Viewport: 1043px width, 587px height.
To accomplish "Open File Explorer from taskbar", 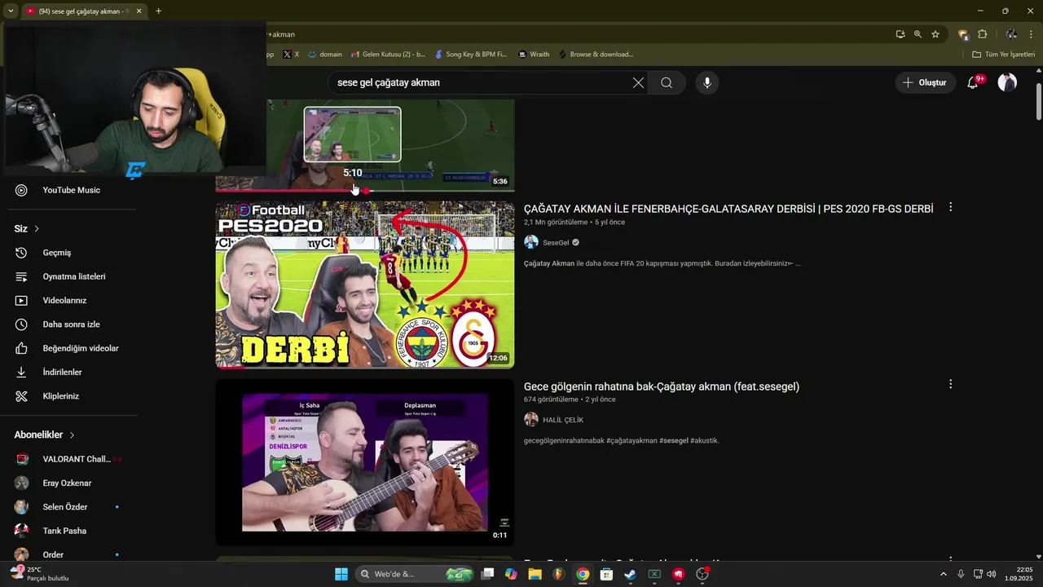I will tap(535, 574).
